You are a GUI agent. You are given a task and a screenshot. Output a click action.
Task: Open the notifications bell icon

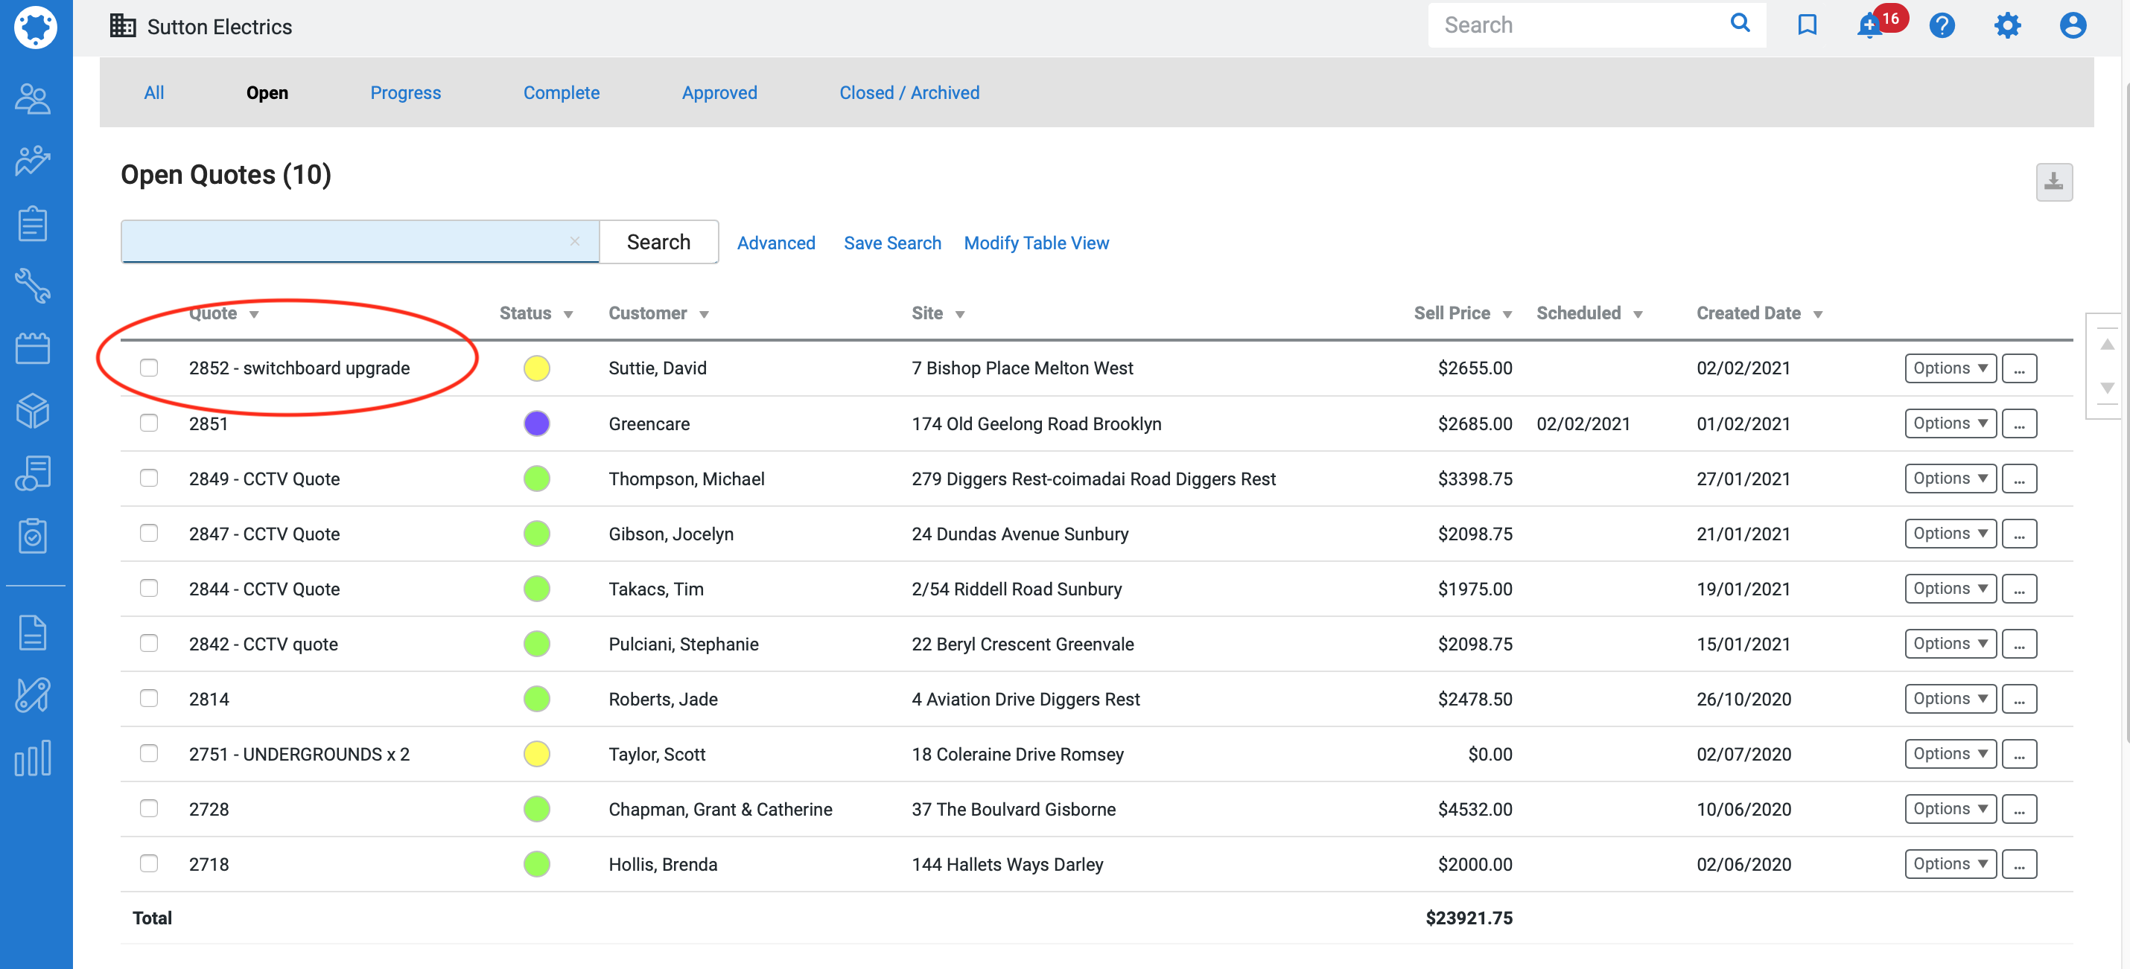(1869, 27)
